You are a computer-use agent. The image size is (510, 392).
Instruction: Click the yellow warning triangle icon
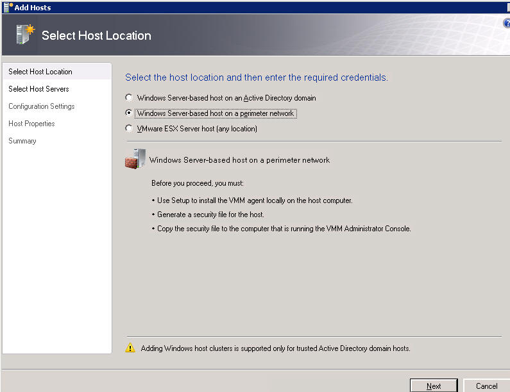coord(130,348)
